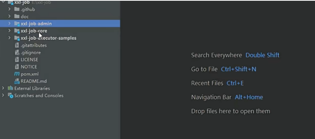
Task: Select the LICENSE file
Action: coord(29,60)
